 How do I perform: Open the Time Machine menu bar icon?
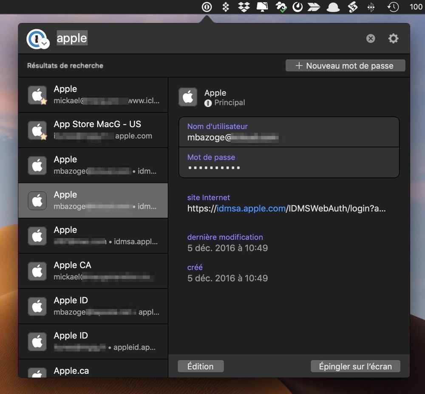click(393, 7)
